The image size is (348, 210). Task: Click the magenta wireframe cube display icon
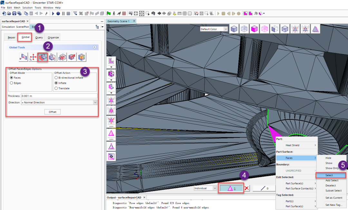(x=265, y=29)
